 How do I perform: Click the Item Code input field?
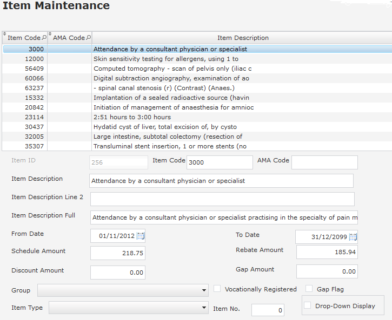(x=220, y=162)
